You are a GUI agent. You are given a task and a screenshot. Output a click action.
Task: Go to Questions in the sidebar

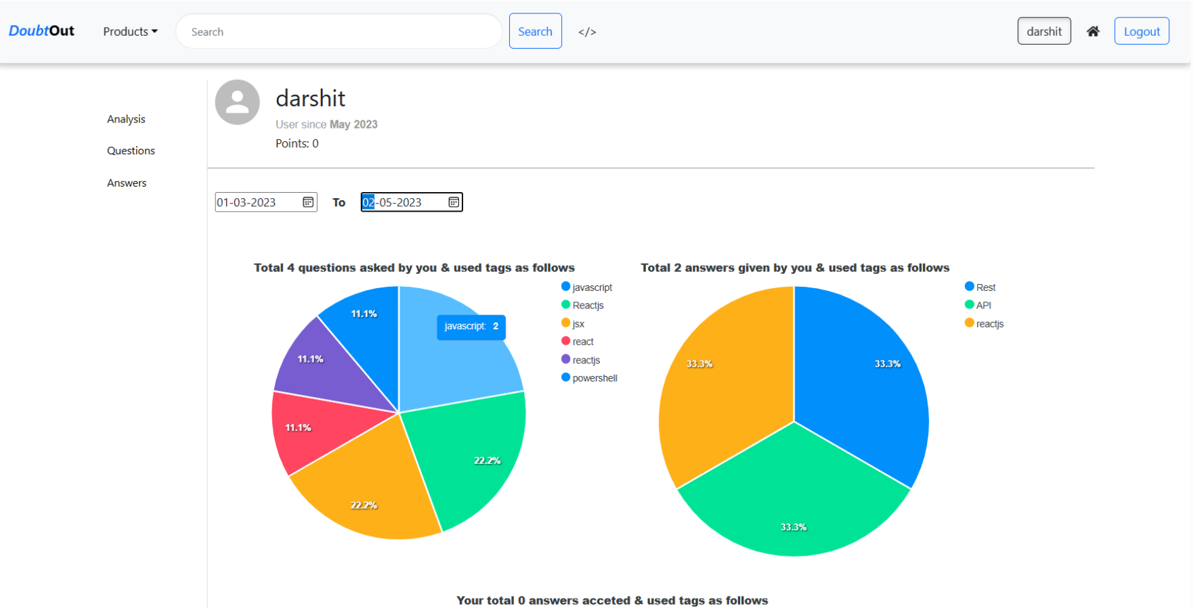[131, 151]
